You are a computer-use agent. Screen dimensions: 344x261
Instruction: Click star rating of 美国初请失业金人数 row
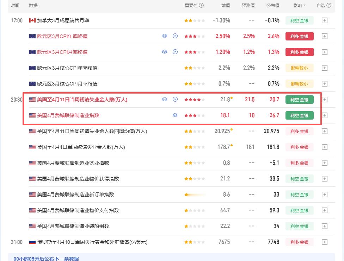pyautogui.click(x=195, y=100)
